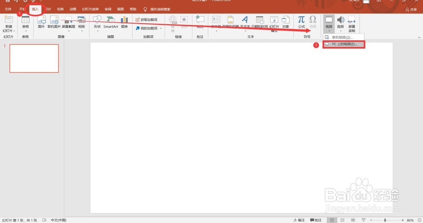Switch to the Animations (动画) tab
This screenshot has height=223, width=423.
[x=73, y=9]
